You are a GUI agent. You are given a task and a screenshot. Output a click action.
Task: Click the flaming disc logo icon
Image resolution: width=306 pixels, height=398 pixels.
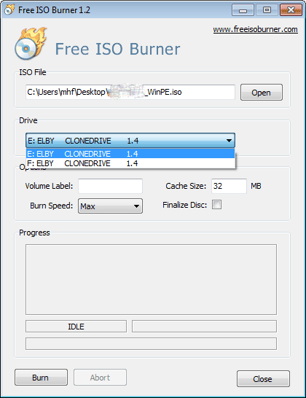[x=31, y=44]
